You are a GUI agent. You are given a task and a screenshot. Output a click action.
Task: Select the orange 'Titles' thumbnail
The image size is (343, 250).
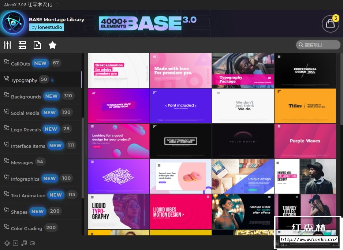[x=305, y=106]
